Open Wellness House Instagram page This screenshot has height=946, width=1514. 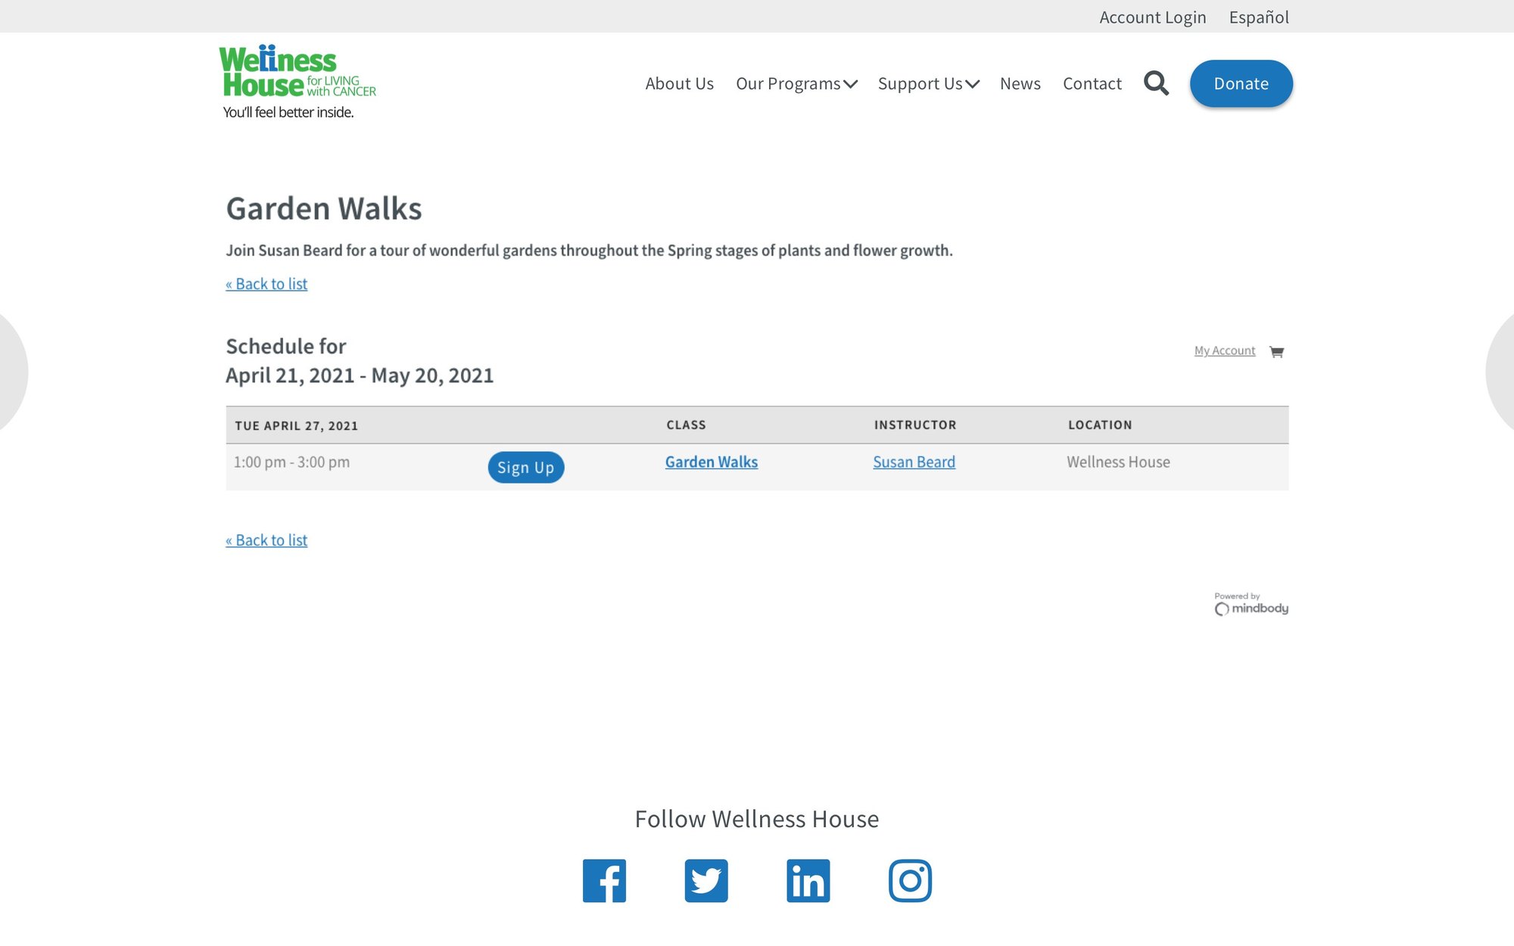tap(910, 880)
